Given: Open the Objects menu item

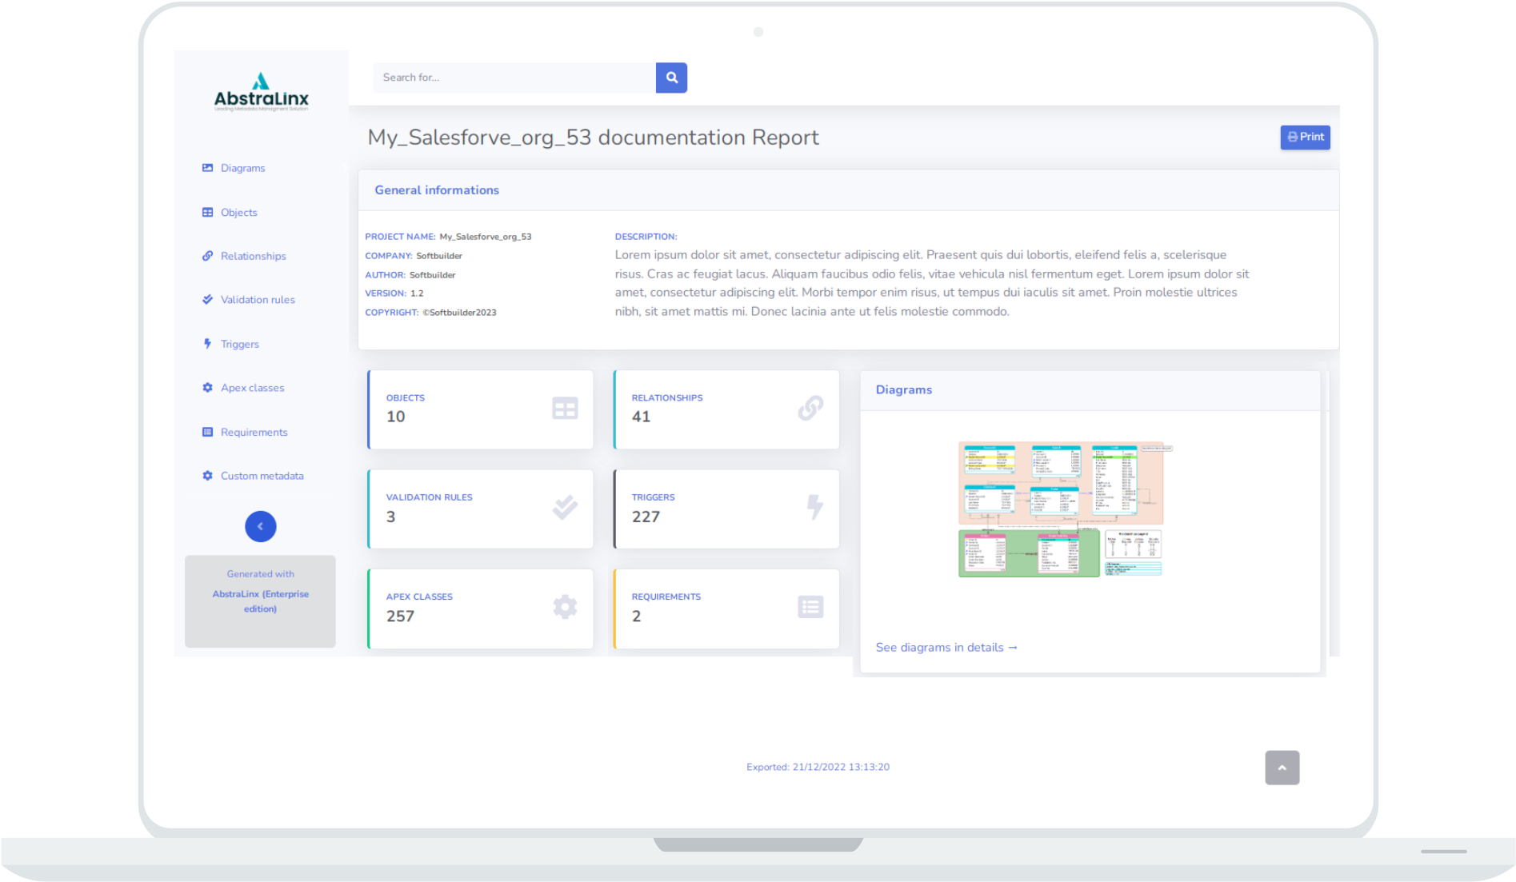Looking at the screenshot, I should [239, 213].
